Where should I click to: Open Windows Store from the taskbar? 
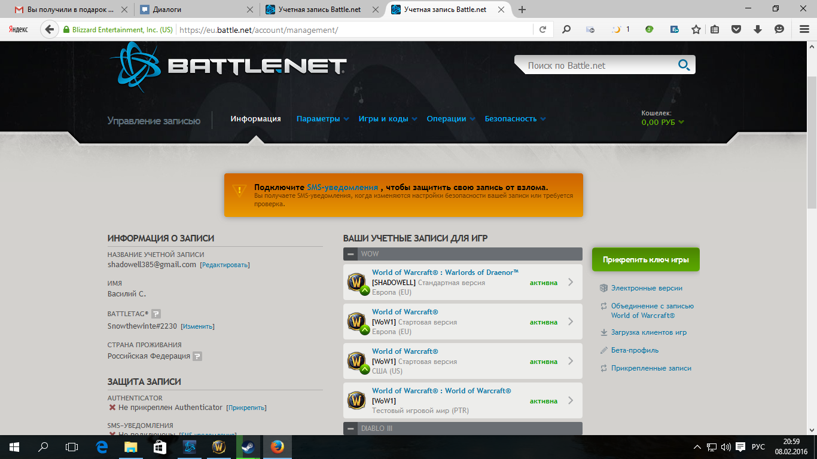(160, 446)
